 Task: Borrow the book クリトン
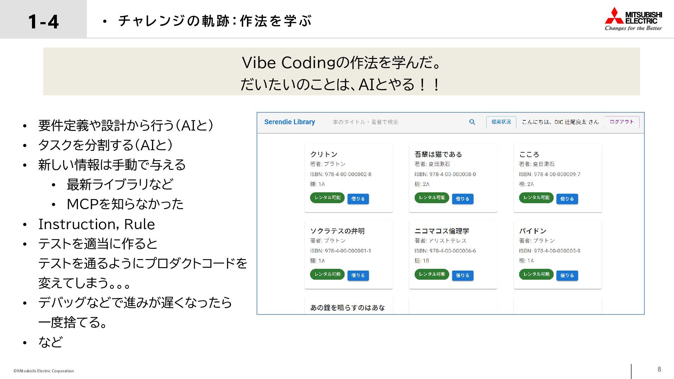[x=358, y=199]
